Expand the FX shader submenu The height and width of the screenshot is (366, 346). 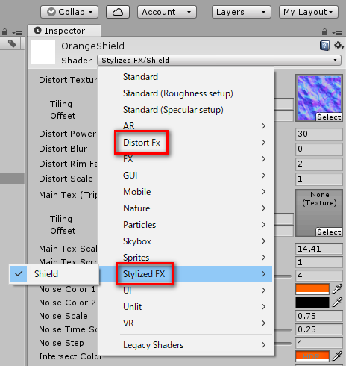[x=186, y=159]
